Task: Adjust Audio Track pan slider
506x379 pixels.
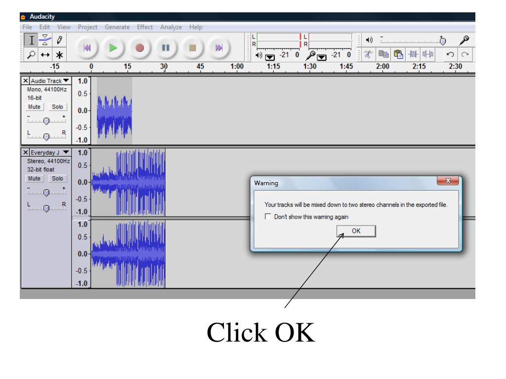Action: (x=46, y=137)
